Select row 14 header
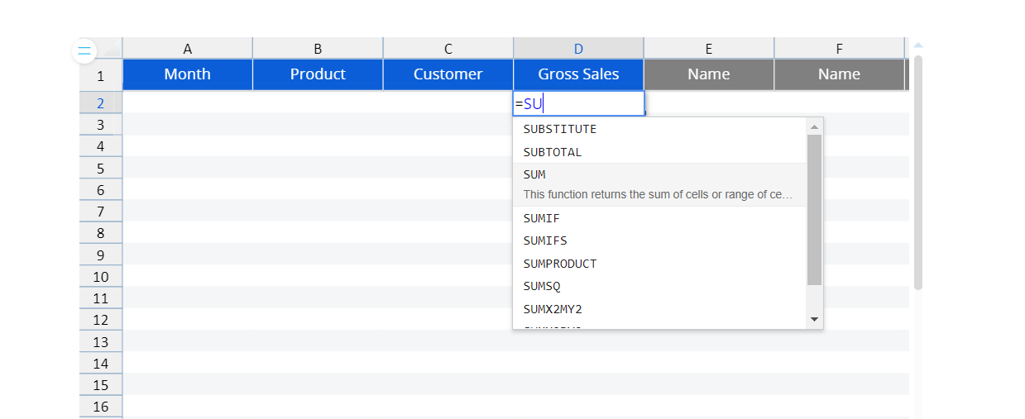The width and height of the screenshot is (1025, 419). [x=101, y=364]
